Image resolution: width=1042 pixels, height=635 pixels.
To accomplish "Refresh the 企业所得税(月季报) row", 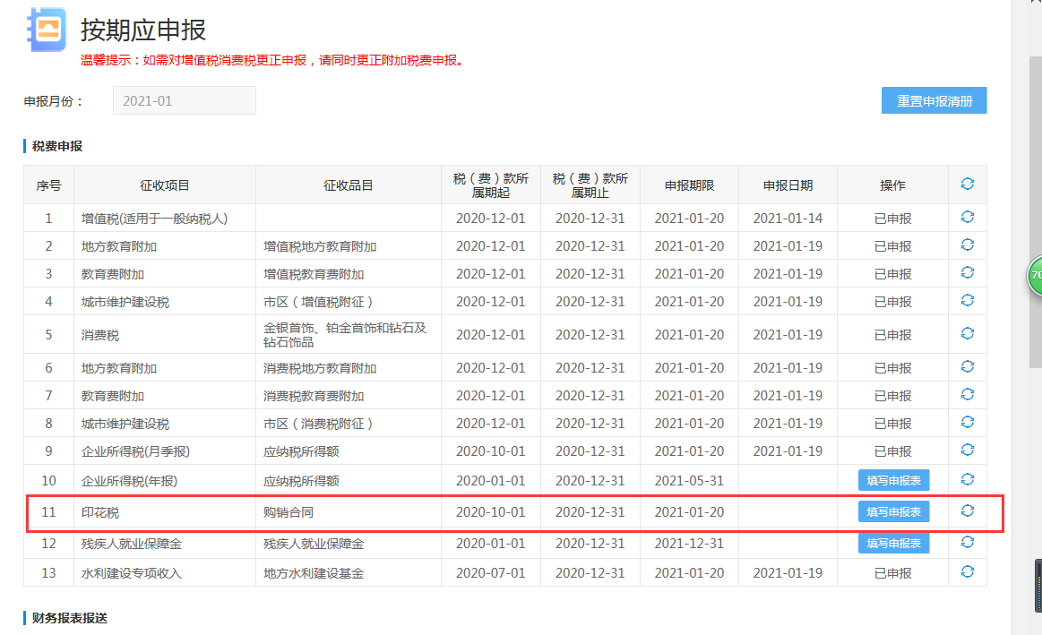I will pyautogui.click(x=967, y=450).
